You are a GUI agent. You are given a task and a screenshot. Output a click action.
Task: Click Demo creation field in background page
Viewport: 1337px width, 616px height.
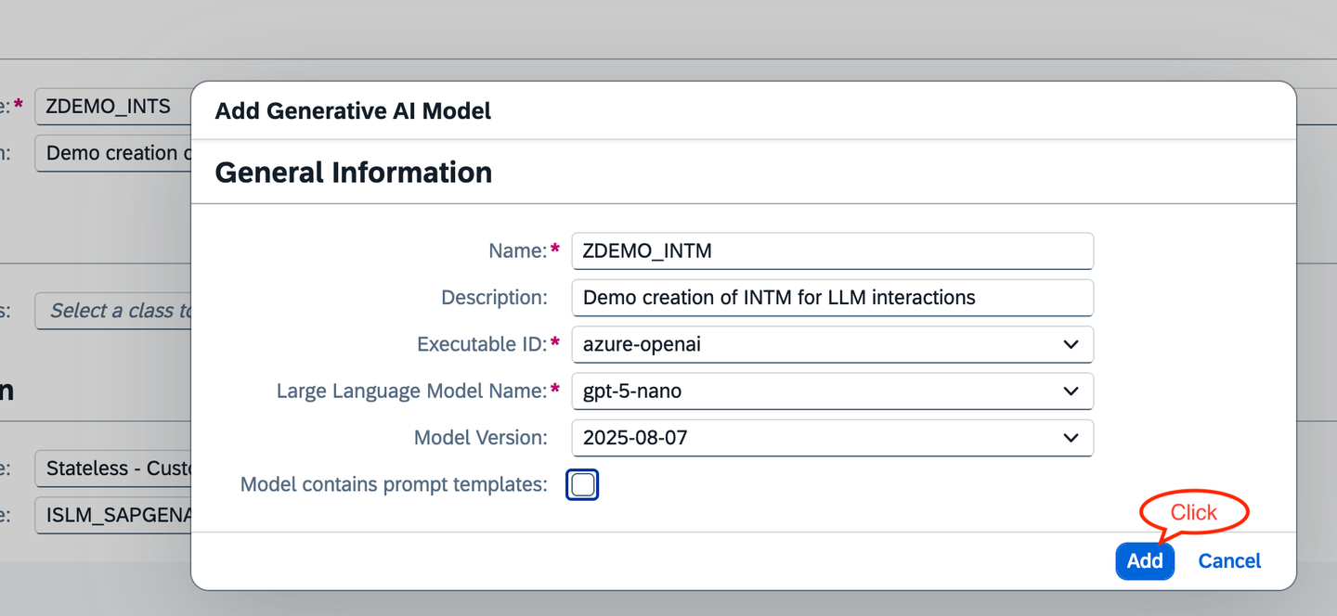point(113,153)
